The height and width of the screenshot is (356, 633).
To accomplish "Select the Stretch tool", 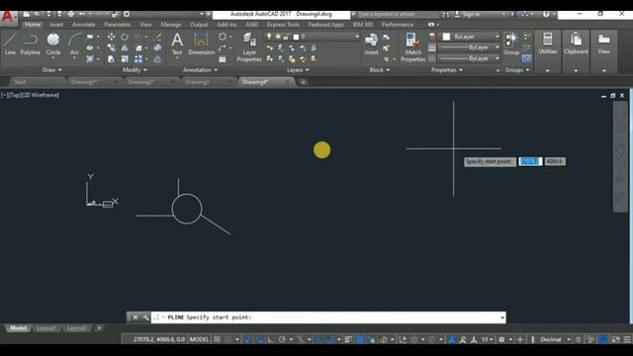I will click(x=111, y=59).
